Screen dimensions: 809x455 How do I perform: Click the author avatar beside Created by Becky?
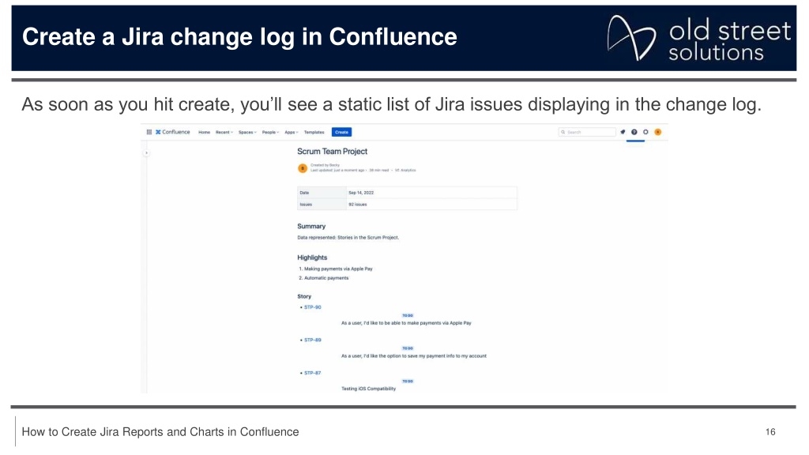pyautogui.click(x=303, y=168)
